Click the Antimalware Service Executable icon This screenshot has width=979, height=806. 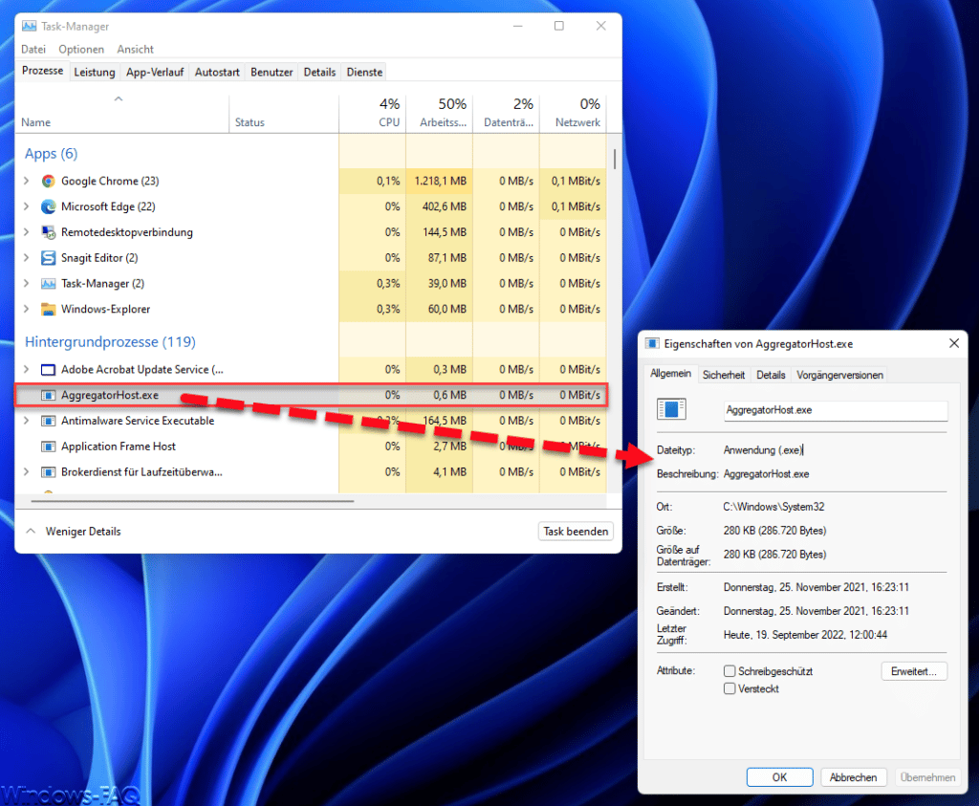tap(48, 421)
